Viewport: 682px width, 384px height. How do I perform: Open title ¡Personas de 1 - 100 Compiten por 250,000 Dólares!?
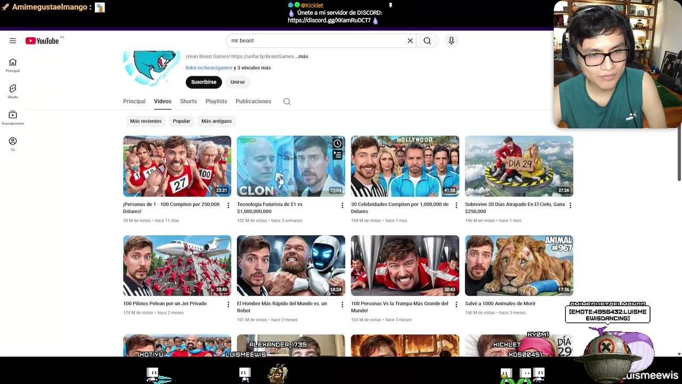pyautogui.click(x=171, y=207)
